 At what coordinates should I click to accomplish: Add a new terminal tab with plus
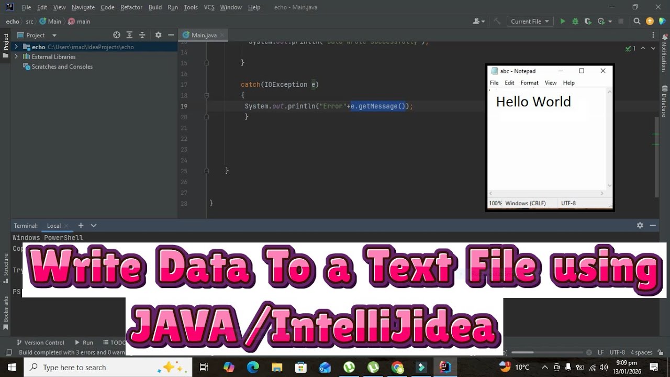coord(81,225)
